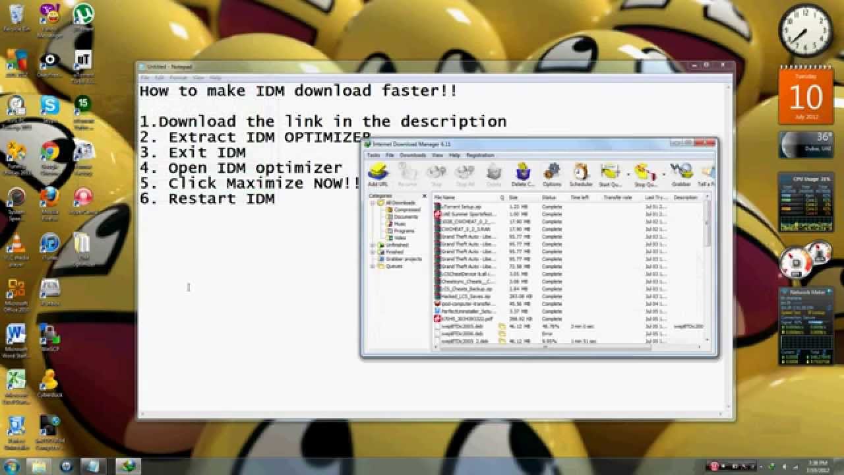Sort by Transfer rate column header
Screen dimensions: 844x475
coord(622,197)
